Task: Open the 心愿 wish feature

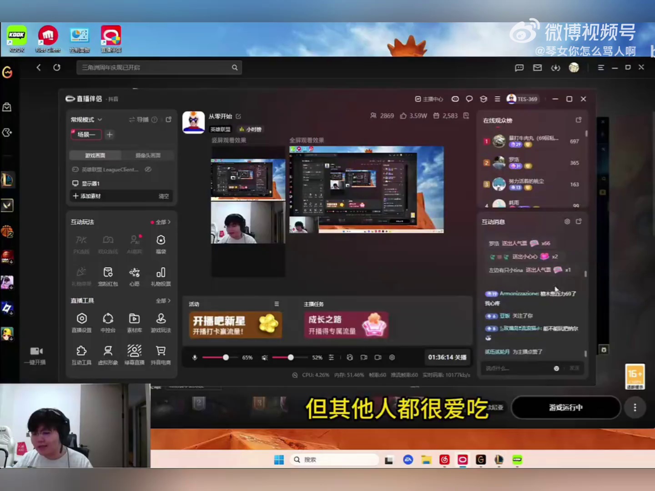Action: (x=134, y=276)
